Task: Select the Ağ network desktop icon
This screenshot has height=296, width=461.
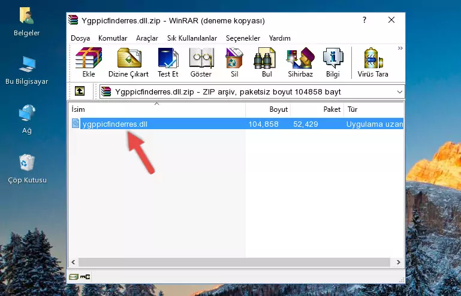Action: [27, 120]
